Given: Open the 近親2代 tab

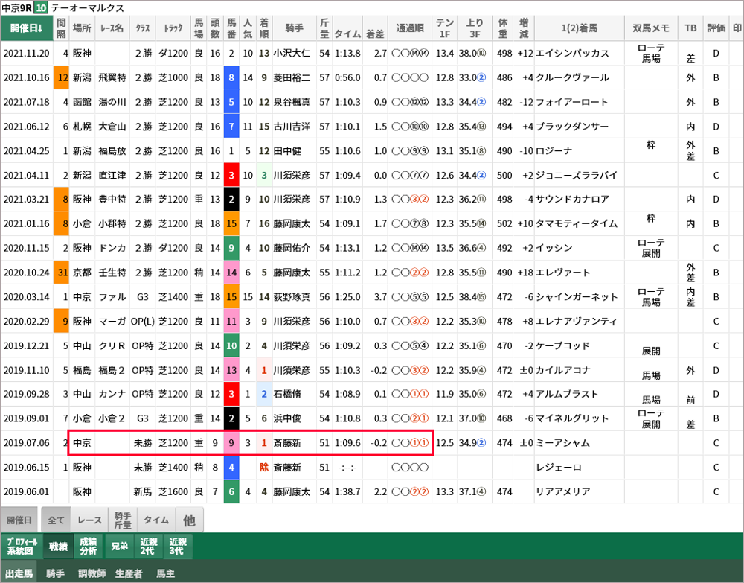Looking at the screenshot, I should point(149,546).
